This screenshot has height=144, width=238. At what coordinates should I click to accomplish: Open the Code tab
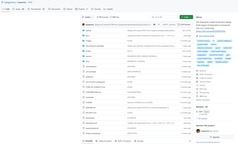[6, 9]
